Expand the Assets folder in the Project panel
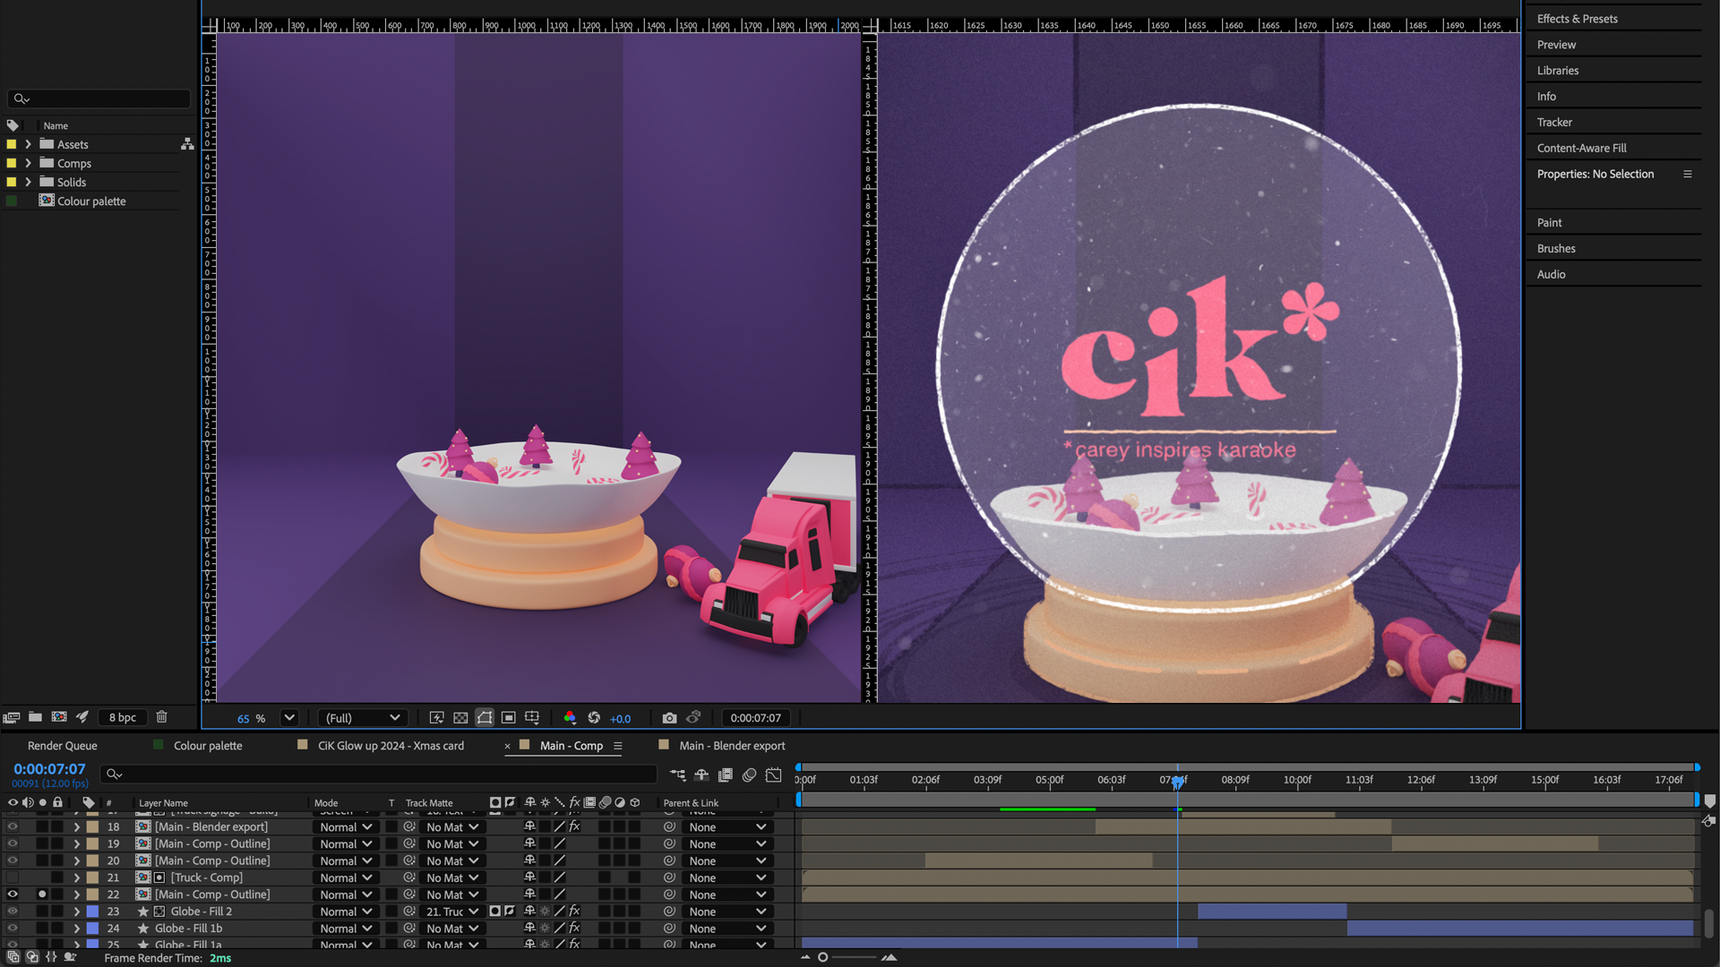Image resolution: width=1720 pixels, height=967 pixels. [x=29, y=144]
